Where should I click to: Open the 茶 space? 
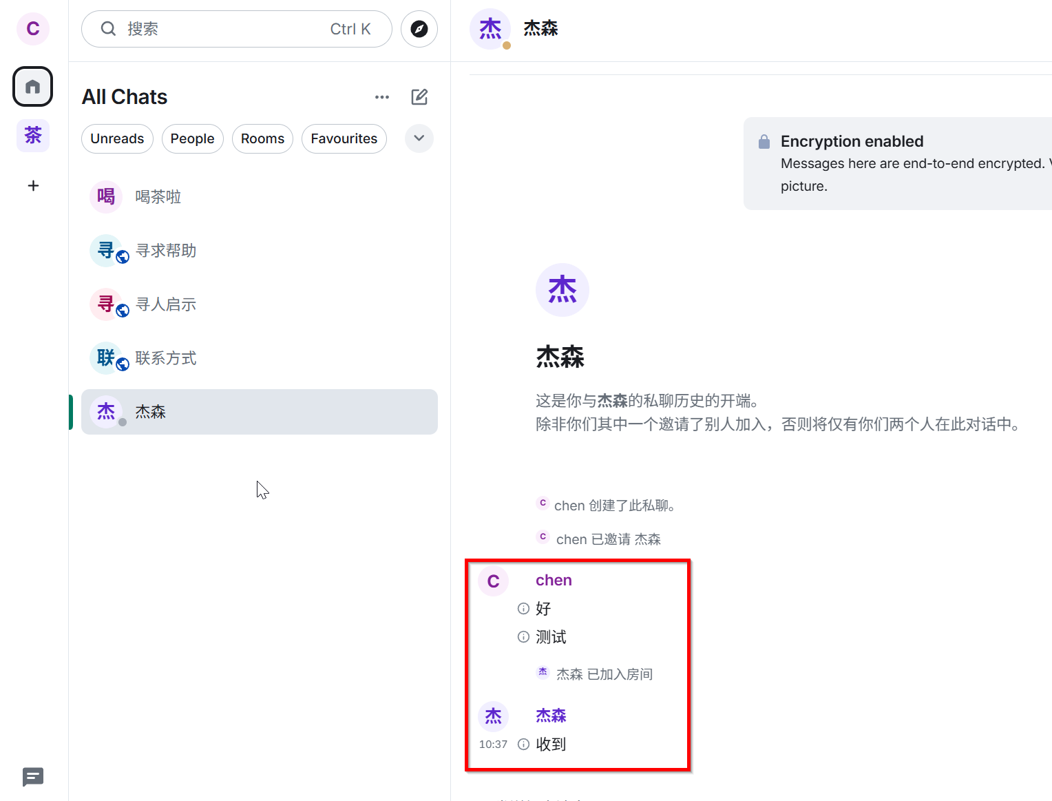[x=33, y=135]
